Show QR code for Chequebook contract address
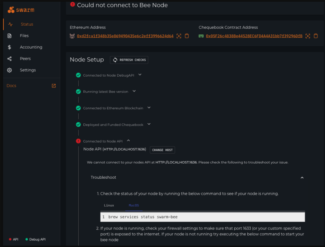This screenshot has height=247, width=325. [x=308, y=36]
